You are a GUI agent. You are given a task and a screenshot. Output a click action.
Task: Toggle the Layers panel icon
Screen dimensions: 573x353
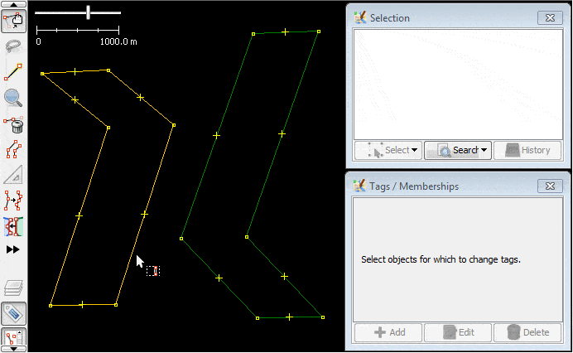pos(13,288)
